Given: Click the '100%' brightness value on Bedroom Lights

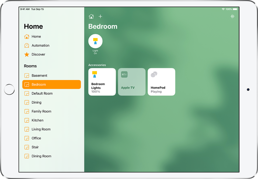Looking at the screenshot, I should (x=96, y=92).
